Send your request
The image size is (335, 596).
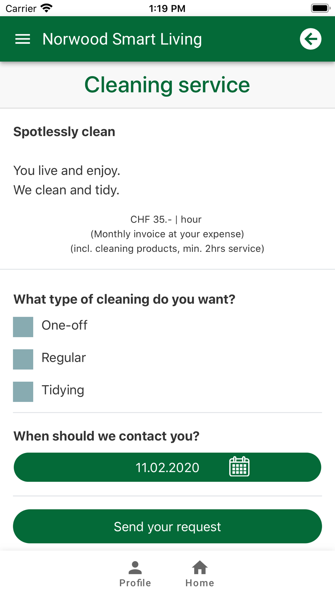[x=167, y=526]
